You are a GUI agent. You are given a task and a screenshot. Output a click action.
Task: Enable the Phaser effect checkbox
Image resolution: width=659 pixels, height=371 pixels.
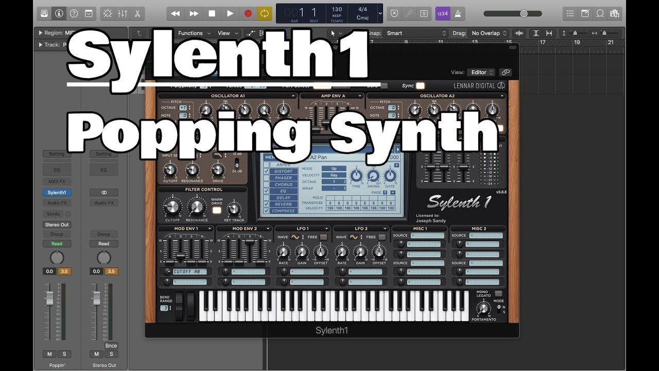tap(266, 178)
